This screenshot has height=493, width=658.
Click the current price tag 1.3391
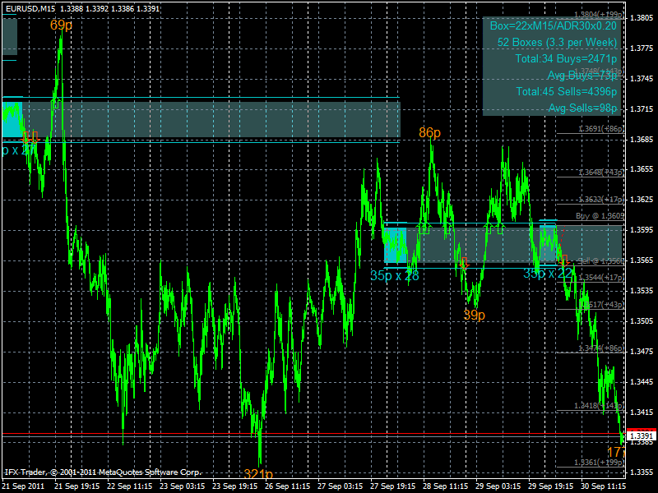641,435
